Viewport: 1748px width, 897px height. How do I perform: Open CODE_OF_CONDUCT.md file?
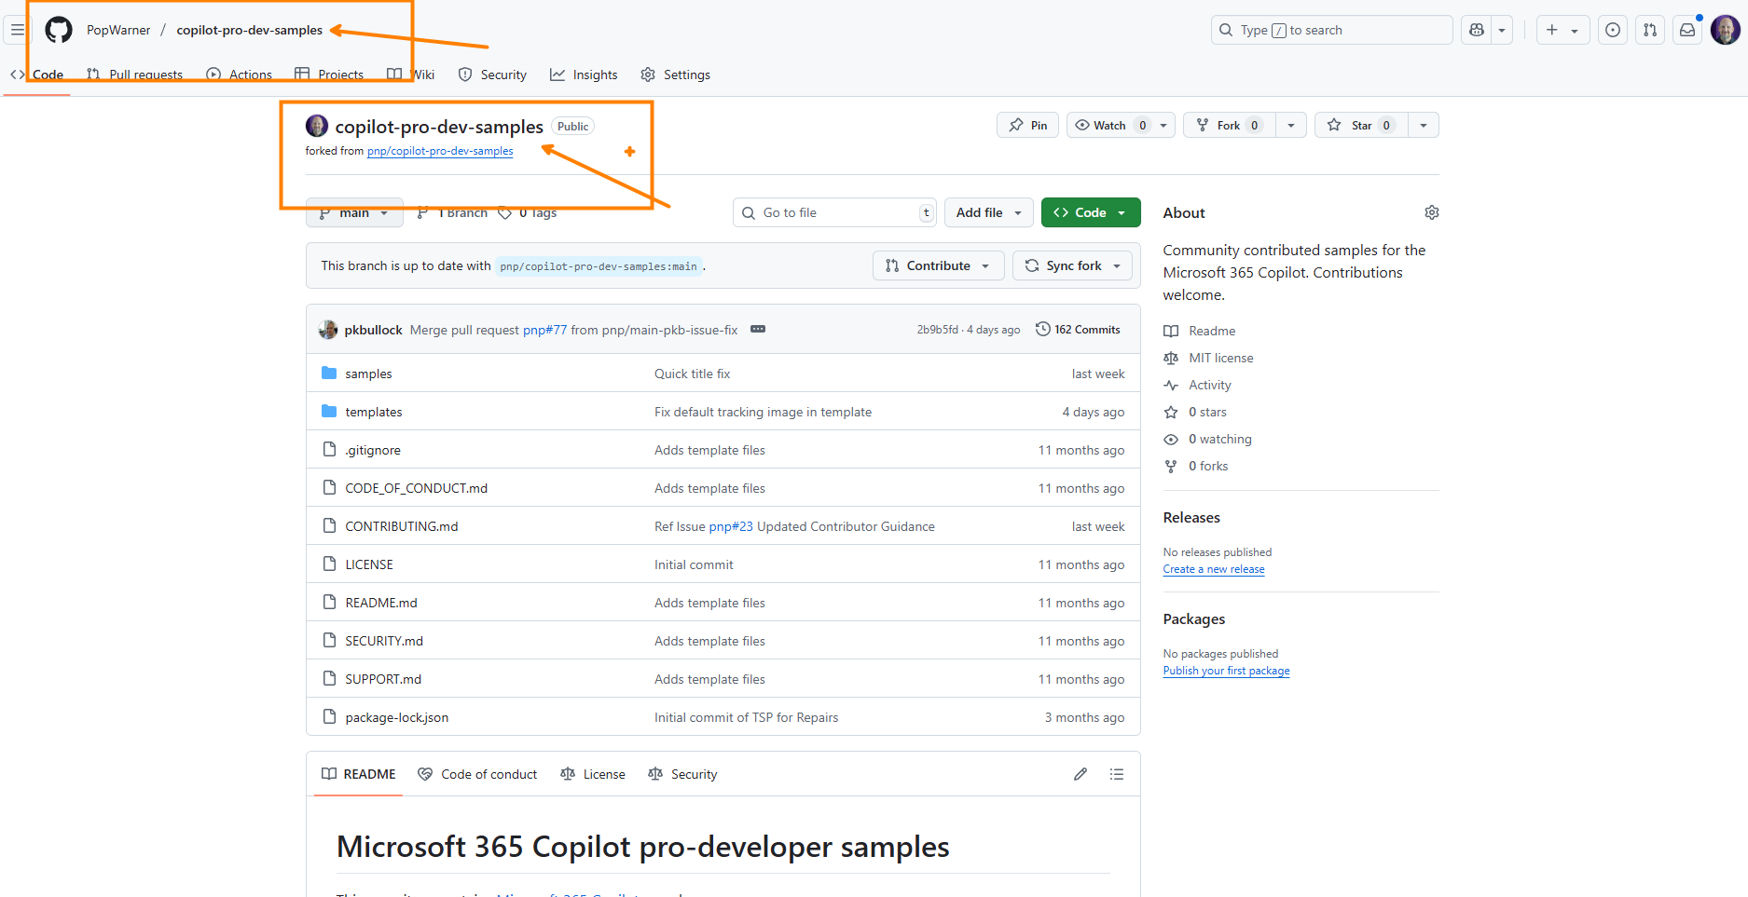416,488
